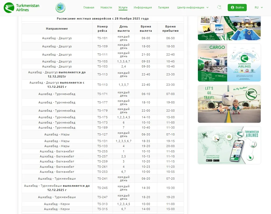Go to the Главная menu item

pos(89,7)
